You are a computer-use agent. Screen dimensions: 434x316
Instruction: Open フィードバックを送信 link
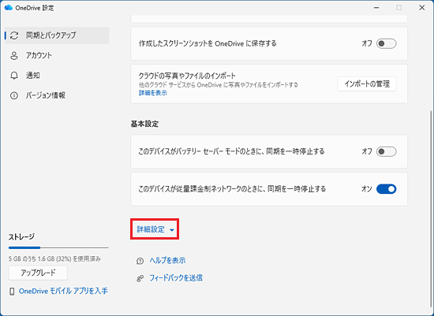pyautogui.click(x=176, y=278)
